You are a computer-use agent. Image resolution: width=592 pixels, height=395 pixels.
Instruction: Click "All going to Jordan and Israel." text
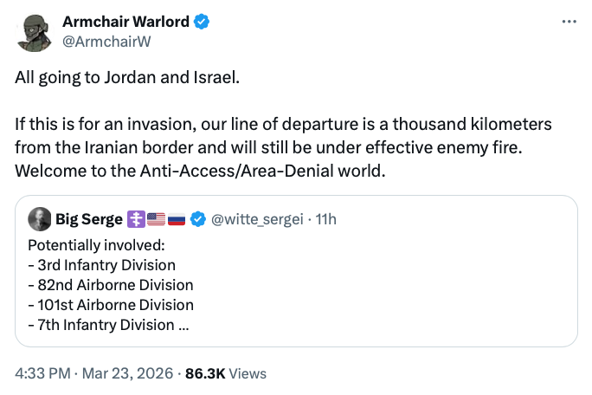(x=126, y=76)
